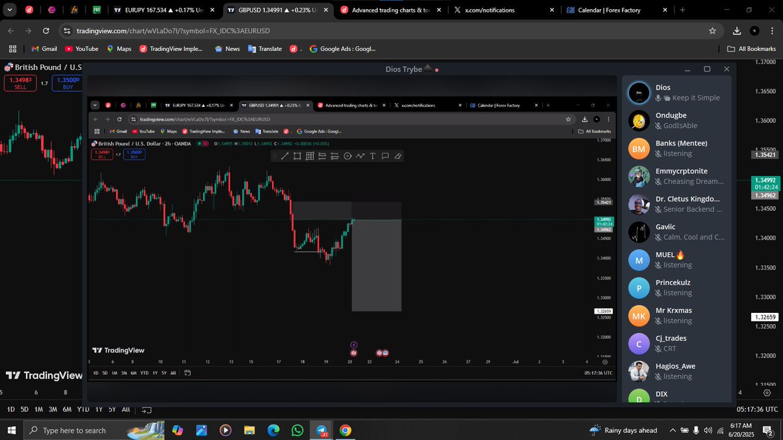Reload the TradingView page

[46, 31]
